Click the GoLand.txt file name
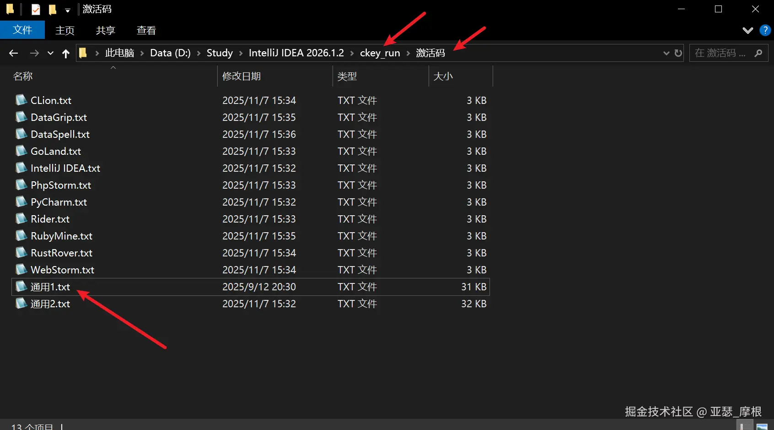The height and width of the screenshot is (430, 774). click(56, 151)
